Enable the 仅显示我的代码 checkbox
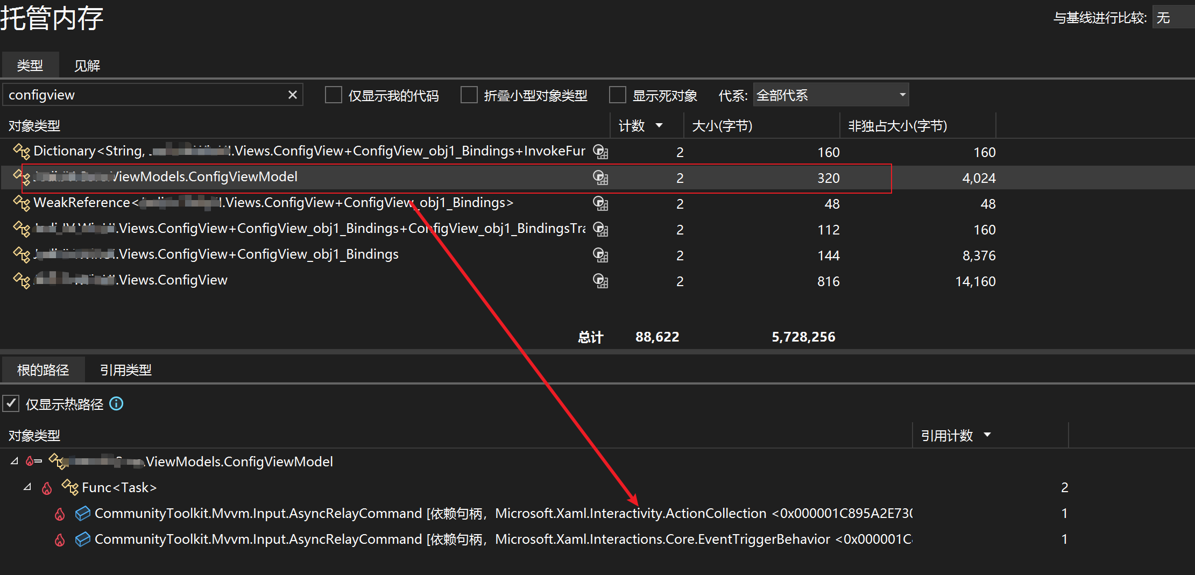 pos(334,95)
